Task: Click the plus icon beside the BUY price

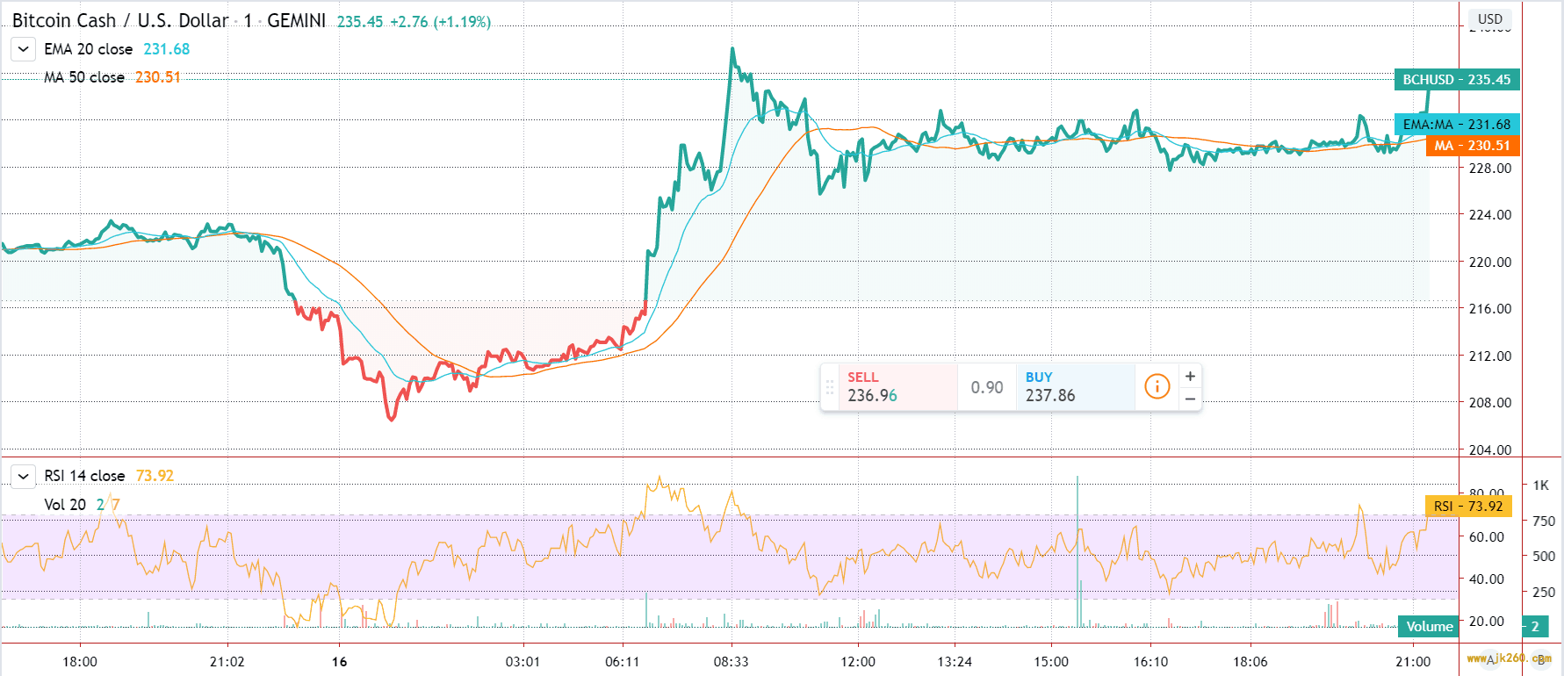Action: tap(1190, 377)
